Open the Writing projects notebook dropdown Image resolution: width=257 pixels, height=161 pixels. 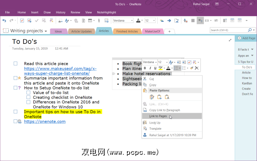click(46, 31)
